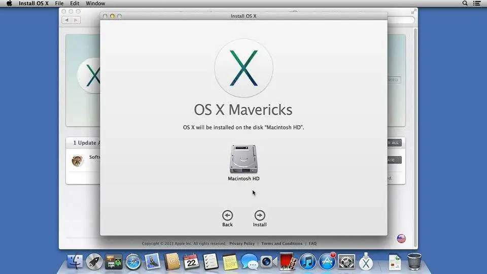Open Photo Booth in the Dock
Viewport: 487px width, 274px height.
288,262
